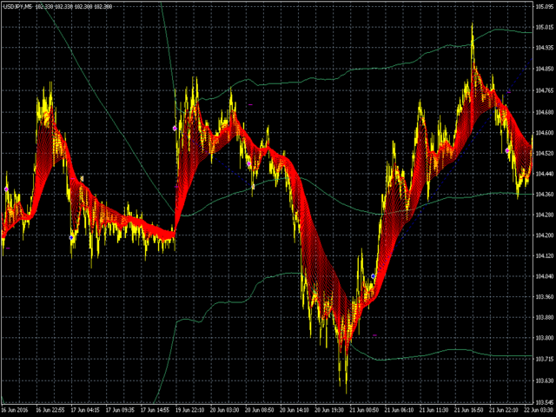This screenshot has width=556, height=417.
Task: Click the 105.015 price label on the axis
Action: tap(545, 28)
